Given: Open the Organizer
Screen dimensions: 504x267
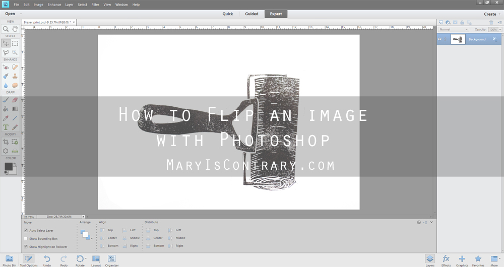Looking at the screenshot, I should point(111,260).
